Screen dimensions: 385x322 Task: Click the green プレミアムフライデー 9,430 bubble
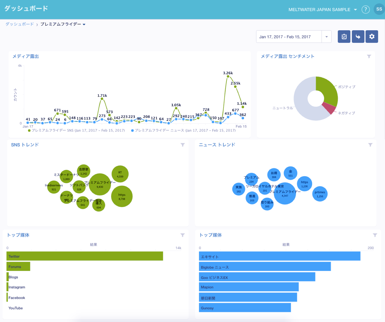pos(100,184)
